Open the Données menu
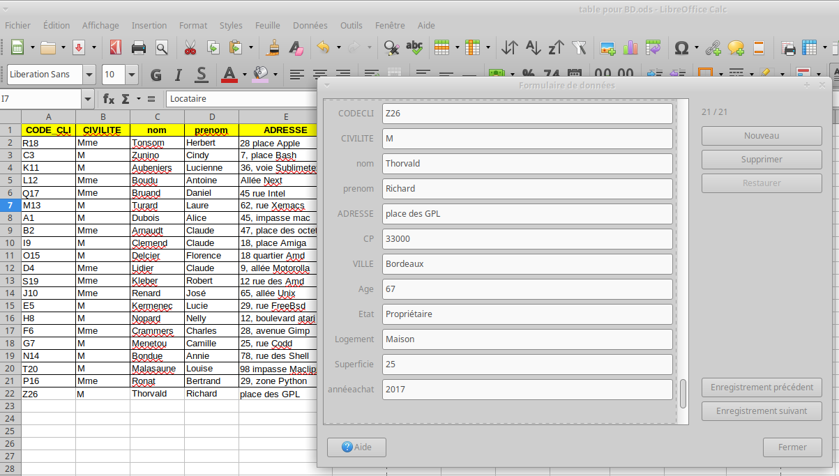The image size is (839, 476). coord(310,25)
